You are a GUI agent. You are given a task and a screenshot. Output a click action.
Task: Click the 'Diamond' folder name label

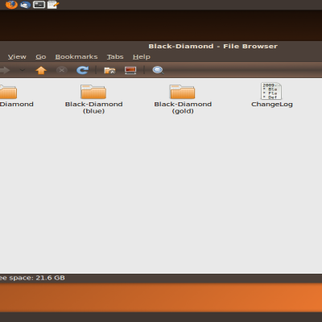[x=17, y=104]
